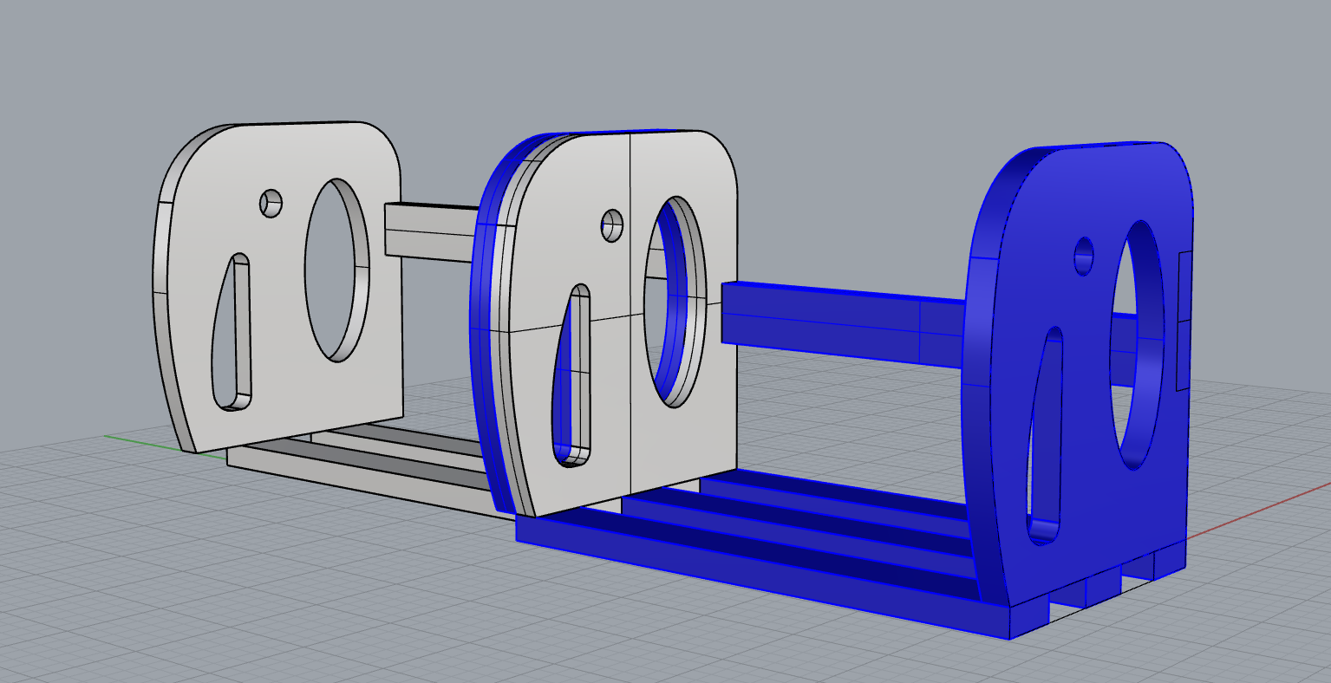Click the small round hole in blue plate
The width and height of the screenshot is (1331, 683).
pyautogui.click(x=1084, y=257)
